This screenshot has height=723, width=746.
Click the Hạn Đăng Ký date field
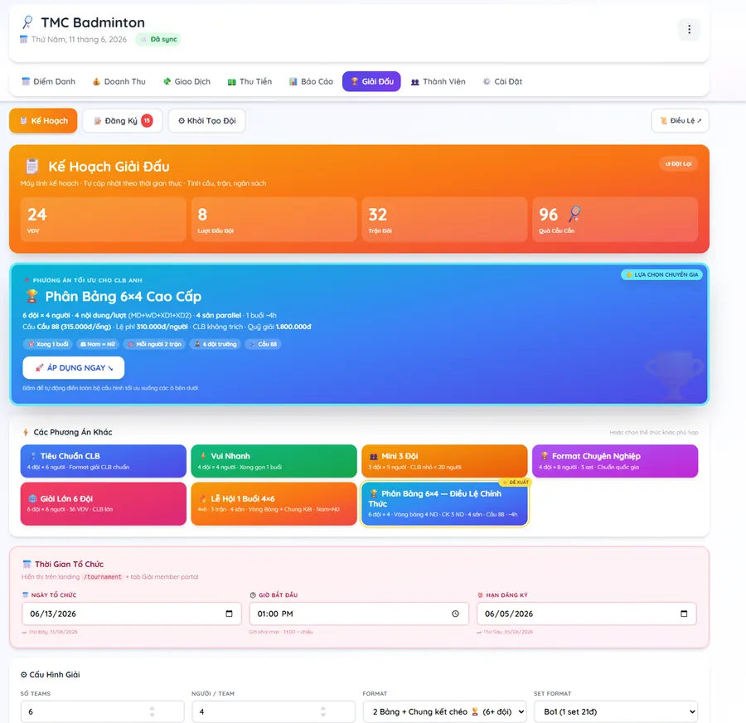(587, 614)
